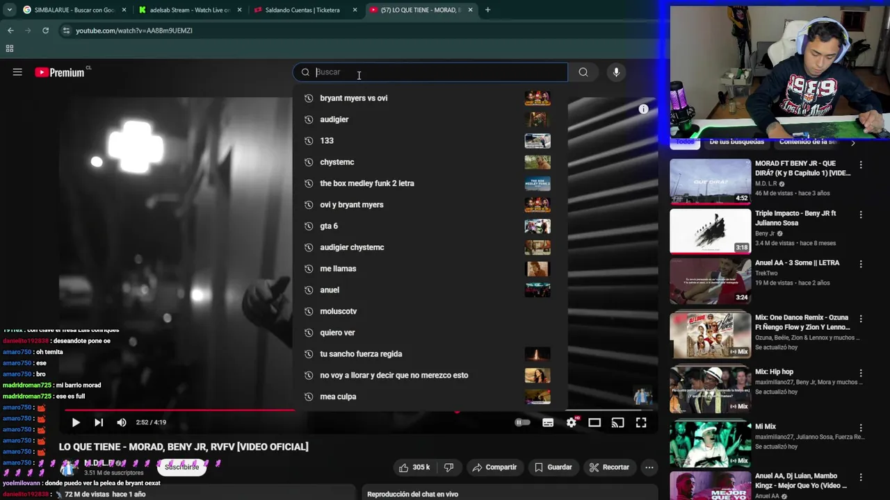Select suggestion 'mea culpa'
This screenshot has width=890, height=500.
[x=430, y=397]
